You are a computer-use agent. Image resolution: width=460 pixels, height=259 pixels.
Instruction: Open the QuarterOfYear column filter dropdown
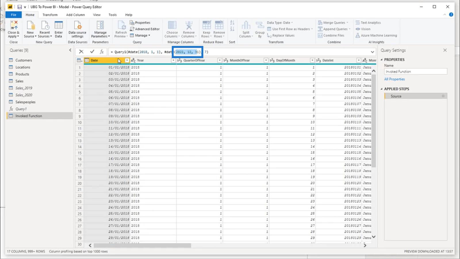[220, 60]
